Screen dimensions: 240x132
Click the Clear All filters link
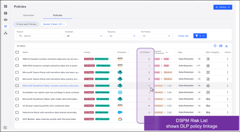183,36
